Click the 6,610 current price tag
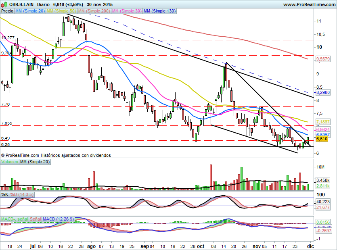Screen dimensions: 337x250 322,139
